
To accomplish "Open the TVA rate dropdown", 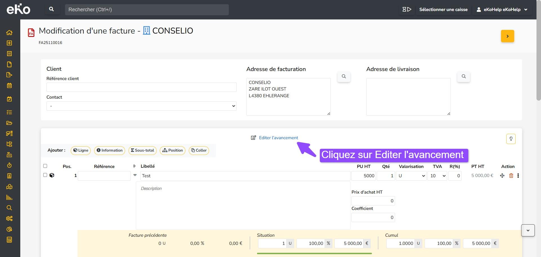I will [x=437, y=176].
